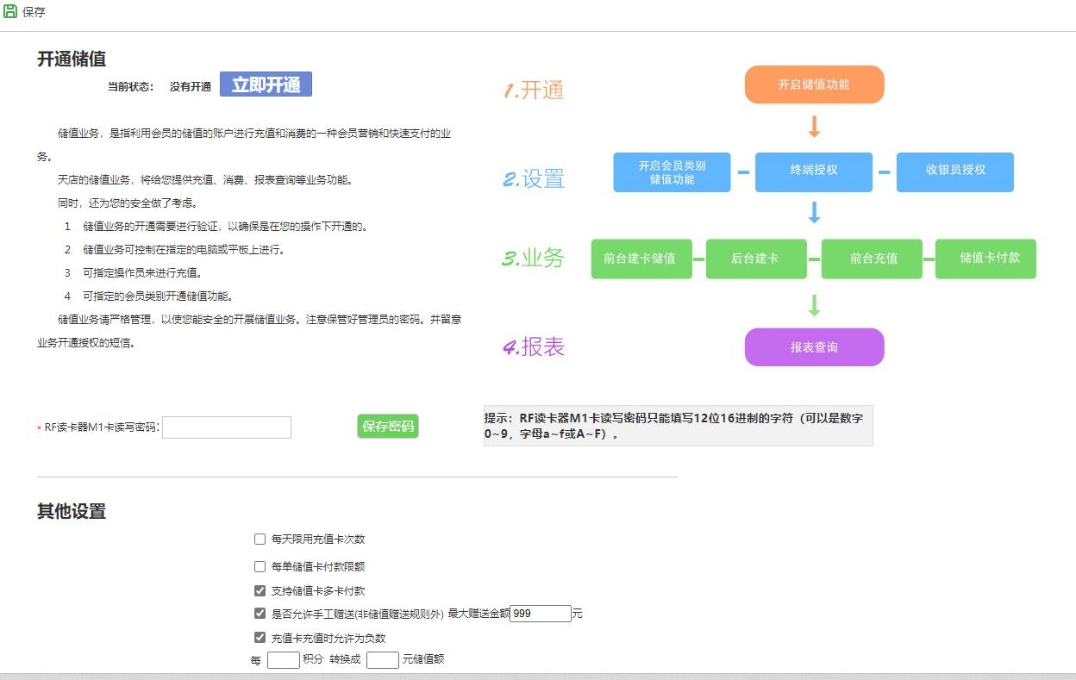Click the 前台充值 node
The image size is (1076, 680).
tap(871, 259)
